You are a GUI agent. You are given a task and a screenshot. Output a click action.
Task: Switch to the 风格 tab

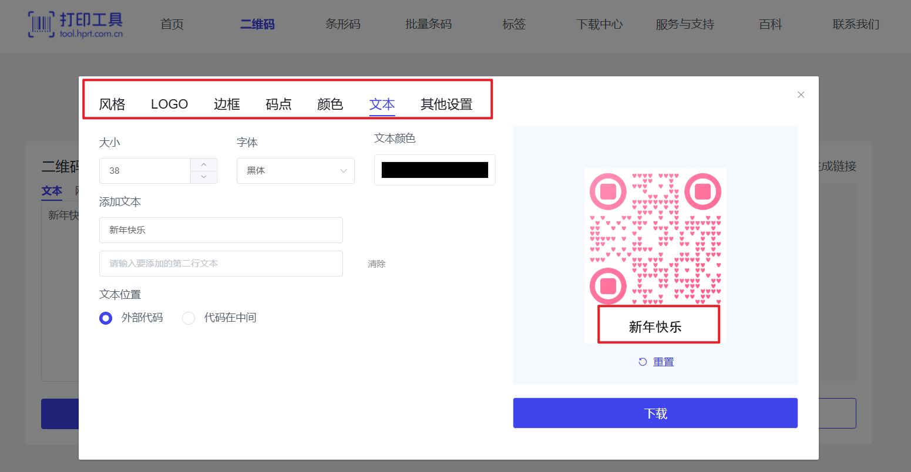tap(112, 104)
